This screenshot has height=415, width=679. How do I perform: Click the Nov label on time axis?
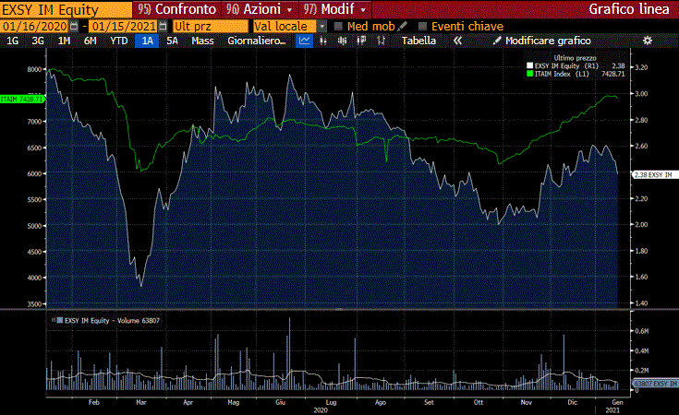pos(527,402)
